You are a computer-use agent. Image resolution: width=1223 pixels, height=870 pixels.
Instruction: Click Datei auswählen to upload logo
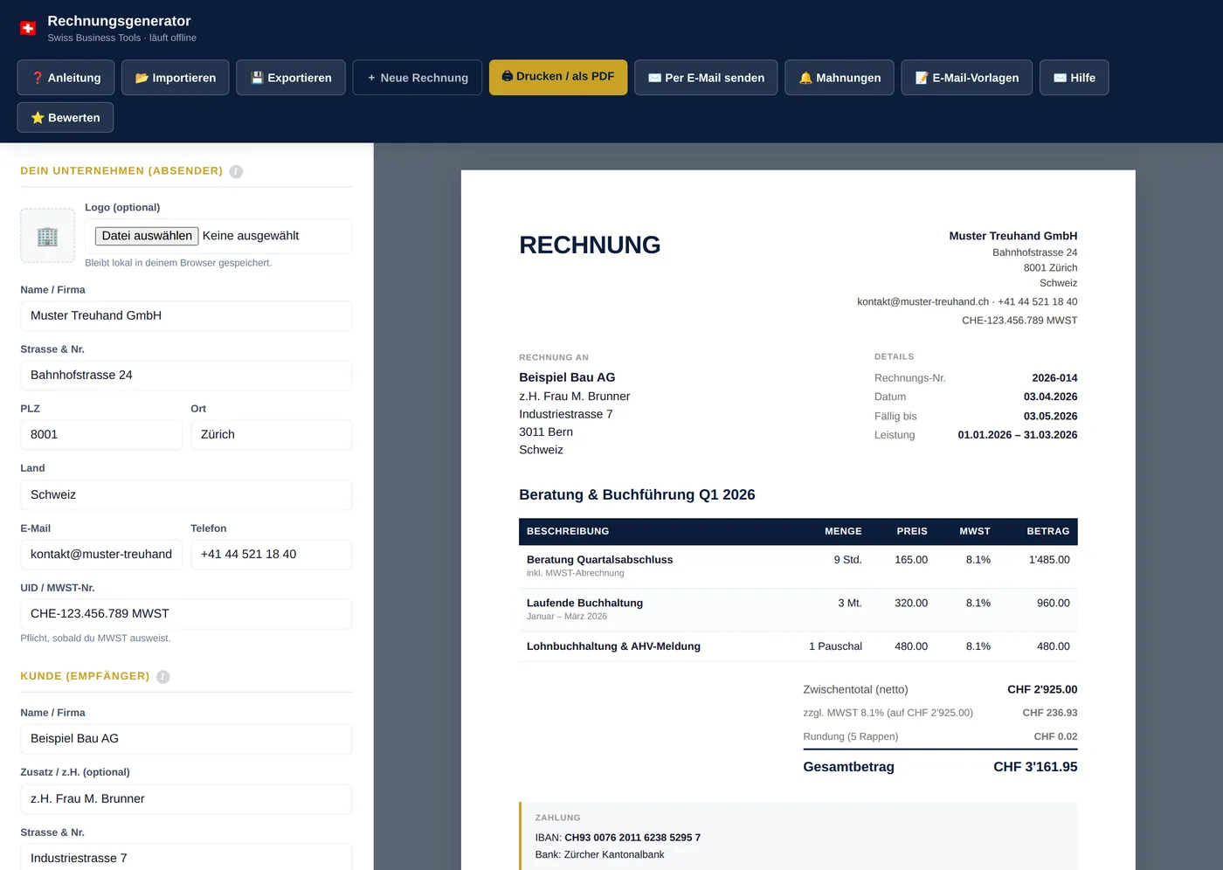pyautogui.click(x=147, y=236)
